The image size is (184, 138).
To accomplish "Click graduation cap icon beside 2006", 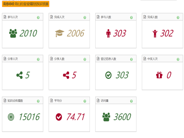I will coord(60,33).
